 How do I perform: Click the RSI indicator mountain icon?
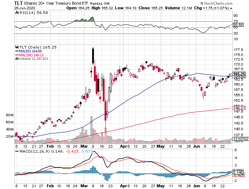pos(17,12)
